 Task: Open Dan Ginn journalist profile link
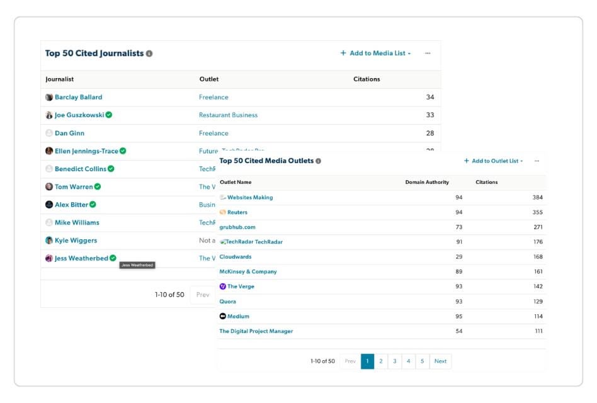[x=70, y=133]
